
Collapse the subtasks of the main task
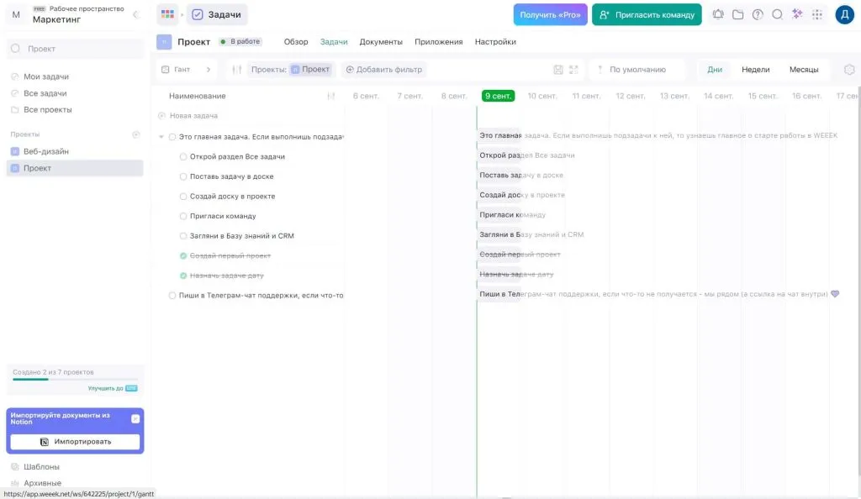161,134
